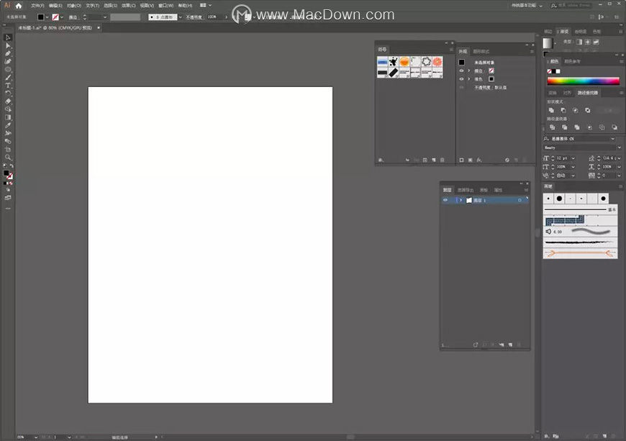The width and height of the screenshot is (626, 441).
Task: Select the Rotate tool
Action: pyautogui.click(x=8, y=93)
